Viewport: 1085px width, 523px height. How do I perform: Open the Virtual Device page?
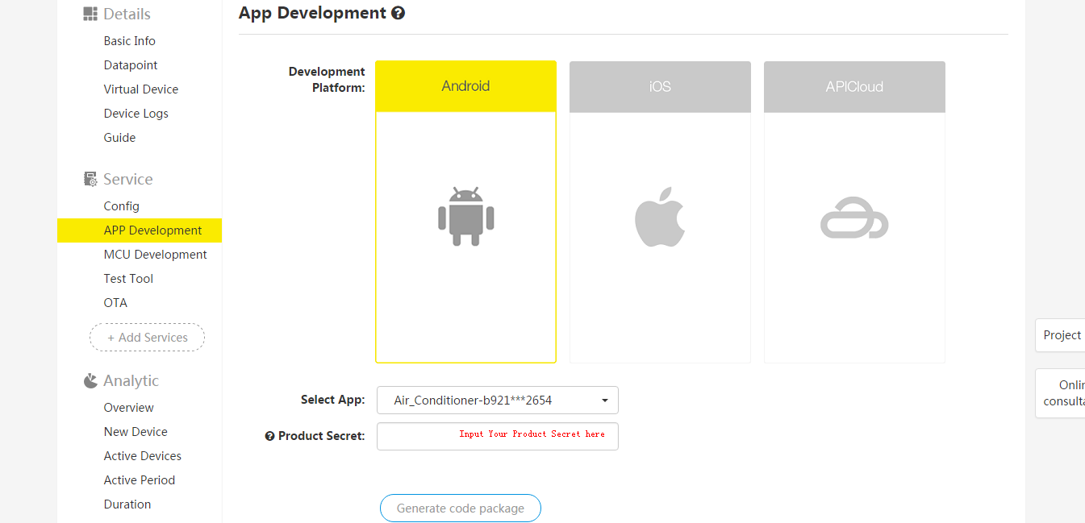coord(141,89)
